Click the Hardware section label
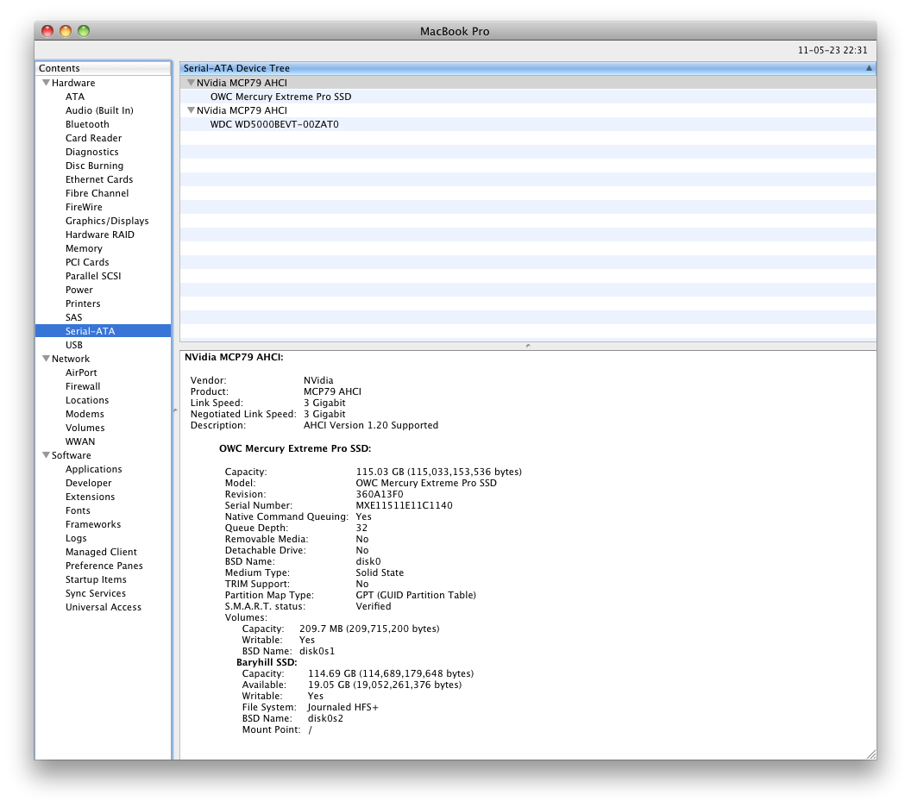911x807 pixels. point(73,83)
